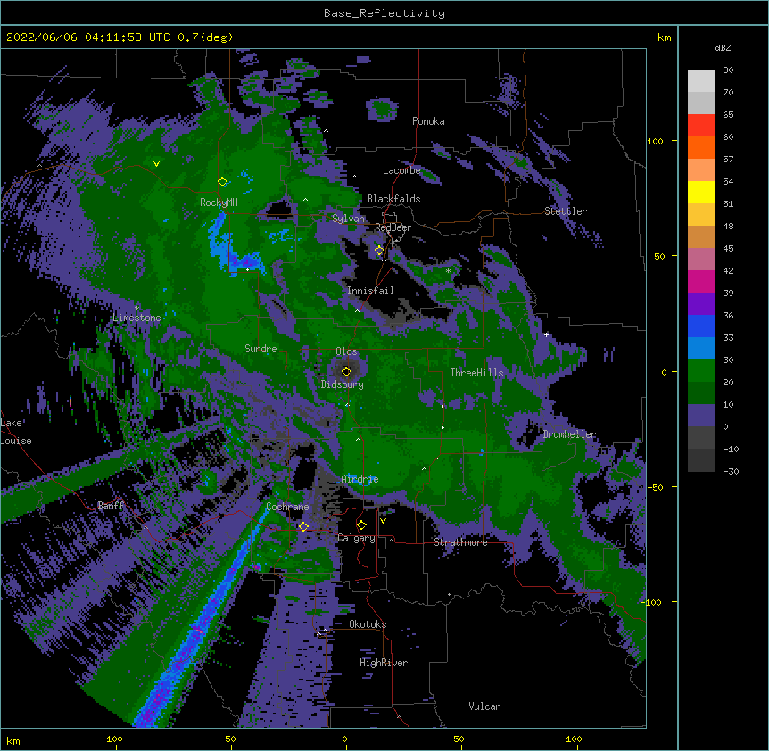
Task: Click the Lacombe label
Action: (401, 170)
